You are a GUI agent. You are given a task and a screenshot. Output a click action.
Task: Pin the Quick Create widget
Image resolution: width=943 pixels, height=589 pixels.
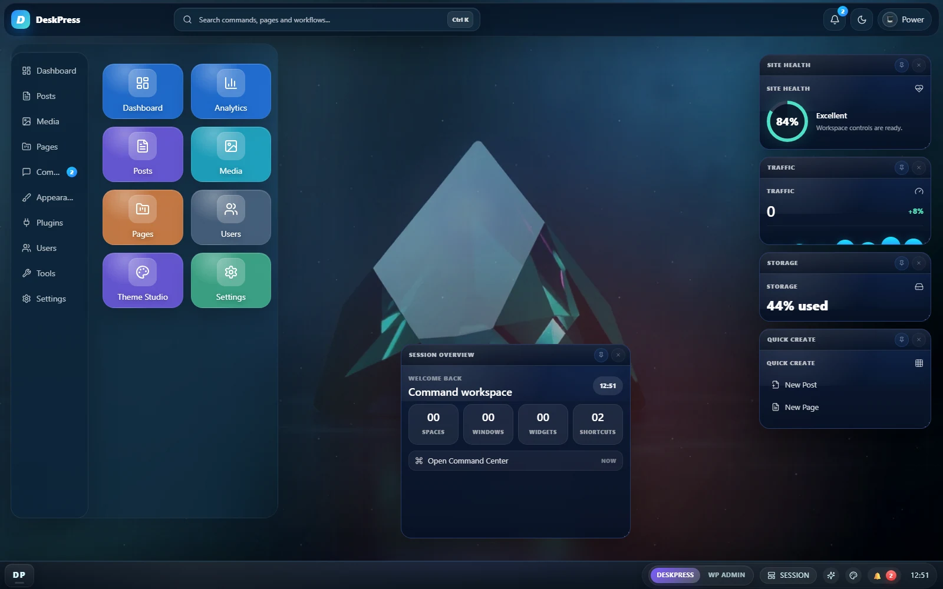(902, 340)
